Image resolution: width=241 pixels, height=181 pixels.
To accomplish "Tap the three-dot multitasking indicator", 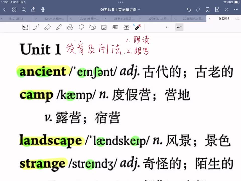I will click(x=120, y=2).
